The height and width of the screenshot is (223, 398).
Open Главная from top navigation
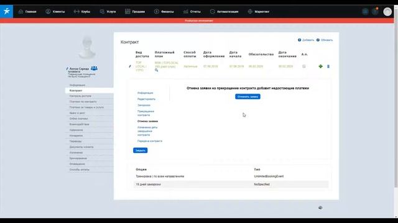click(x=30, y=12)
